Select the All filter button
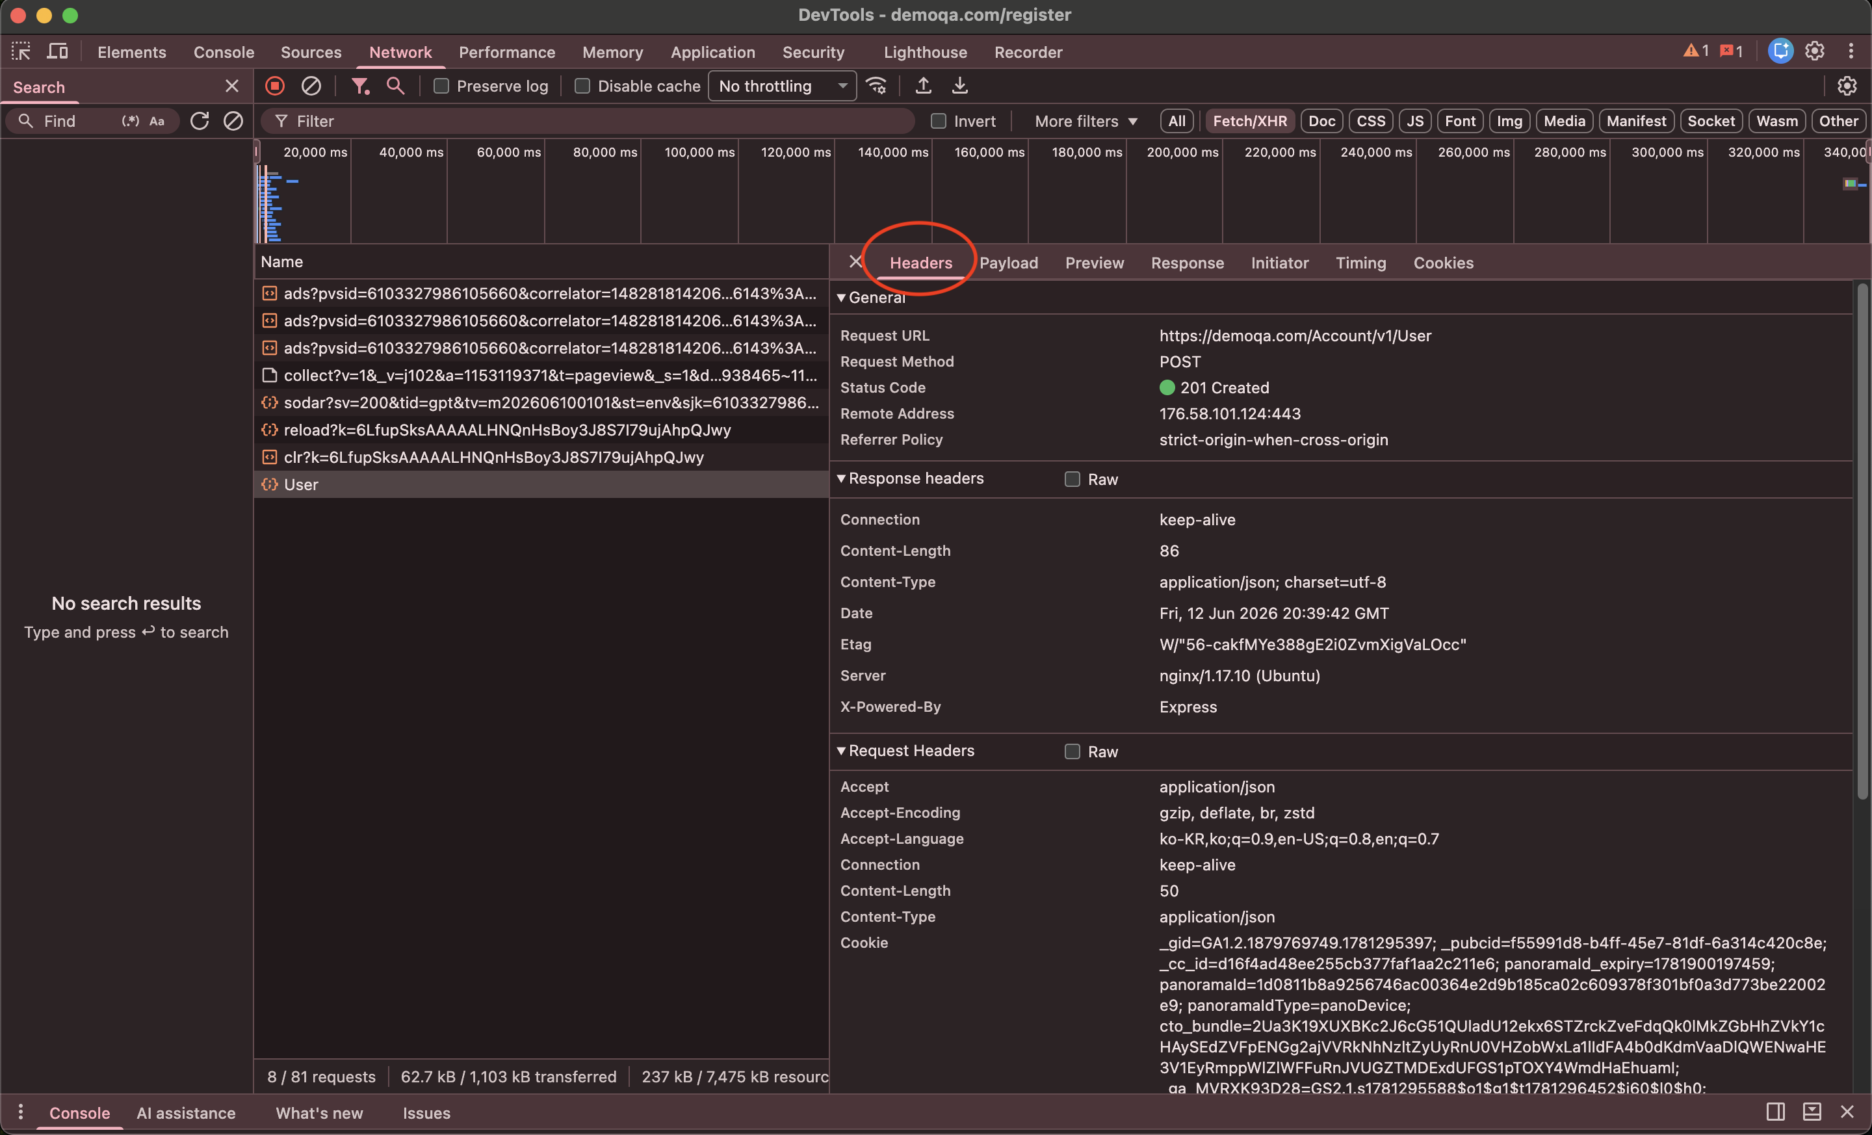 [x=1176, y=121]
